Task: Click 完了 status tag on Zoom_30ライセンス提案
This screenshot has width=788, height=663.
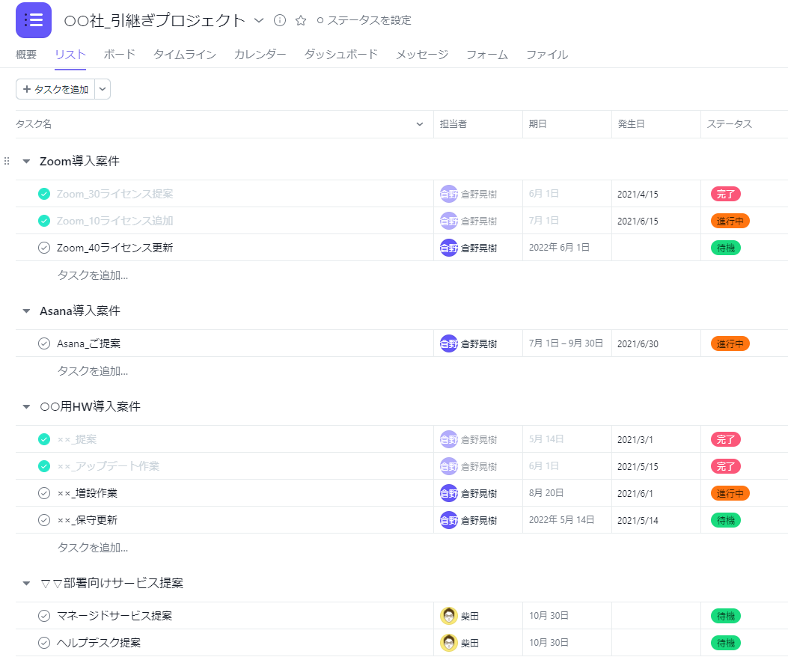Action: (x=726, y=194)
